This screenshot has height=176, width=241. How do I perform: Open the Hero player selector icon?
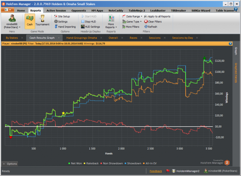[12, 18]
